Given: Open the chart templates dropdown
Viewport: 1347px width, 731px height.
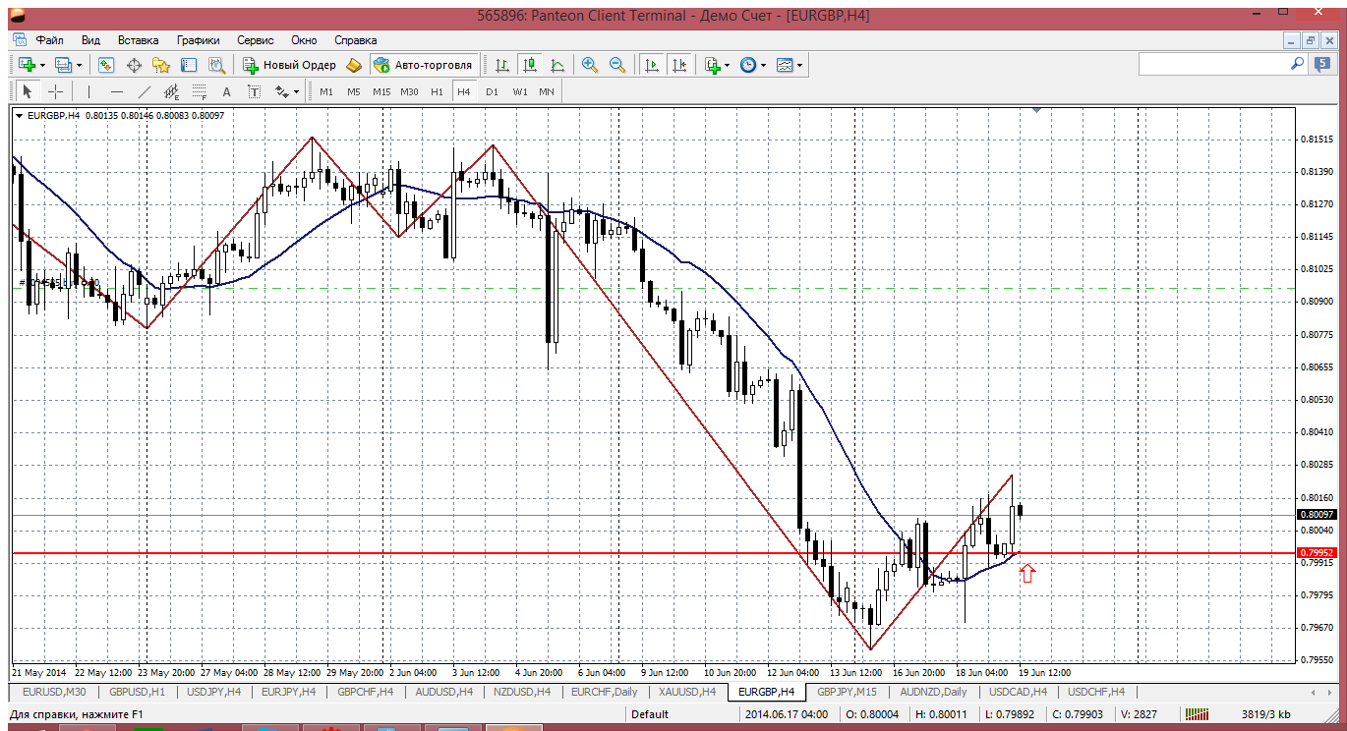Looking at the screenshot, I should coord(800,66).
